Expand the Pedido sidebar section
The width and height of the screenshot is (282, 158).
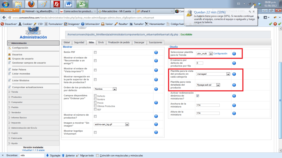(33, 107)
